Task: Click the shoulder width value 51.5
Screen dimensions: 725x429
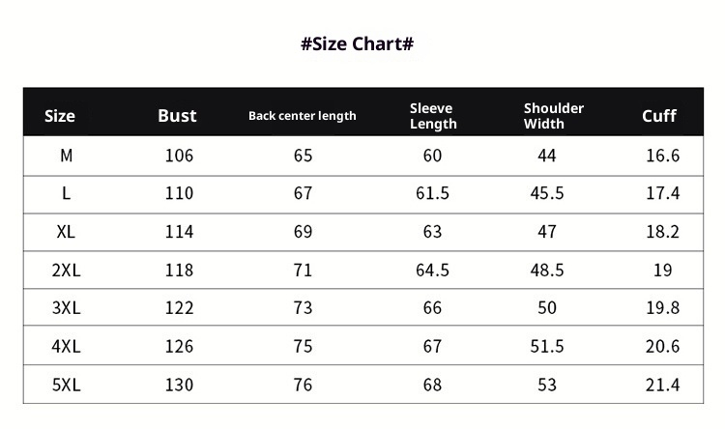Action: (x=547, y=346)
